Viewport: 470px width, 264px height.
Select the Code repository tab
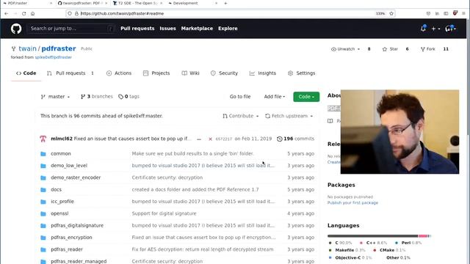coord(26,73)
